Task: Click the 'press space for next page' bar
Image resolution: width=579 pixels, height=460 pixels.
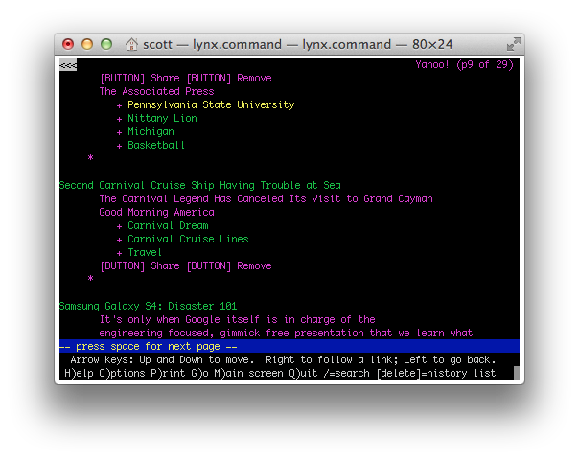Action: coord(289,346)
